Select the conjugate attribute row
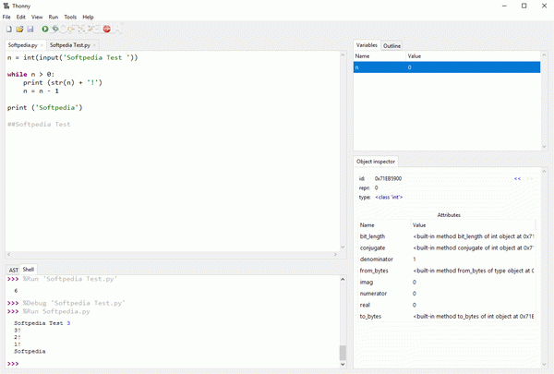 pos(447,248)
